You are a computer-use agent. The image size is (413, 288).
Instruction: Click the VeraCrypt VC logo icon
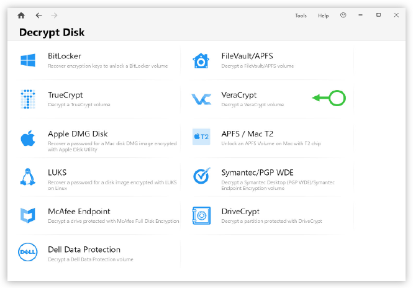201,99
